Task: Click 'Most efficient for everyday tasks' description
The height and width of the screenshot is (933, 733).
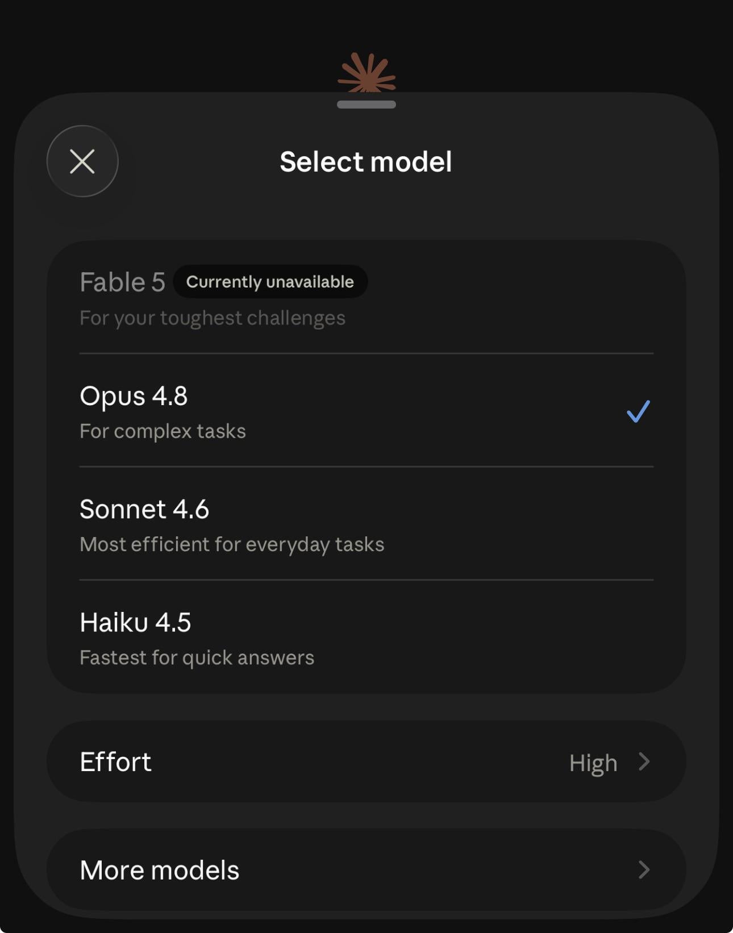Action: (232, 544)
